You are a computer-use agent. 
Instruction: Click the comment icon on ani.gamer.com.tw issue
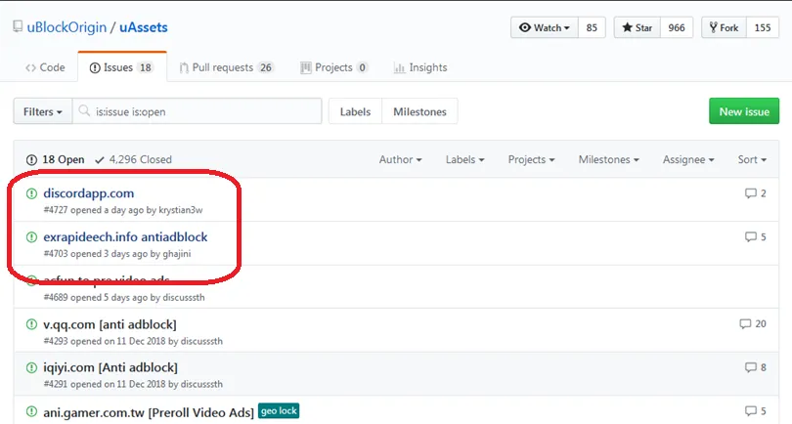coord(750,411)
